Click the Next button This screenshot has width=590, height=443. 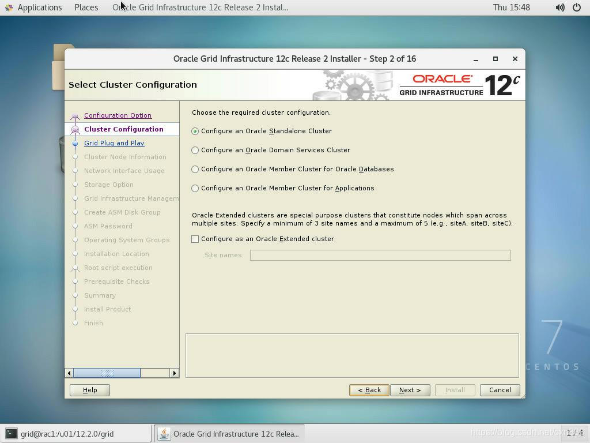click(410, 390)
